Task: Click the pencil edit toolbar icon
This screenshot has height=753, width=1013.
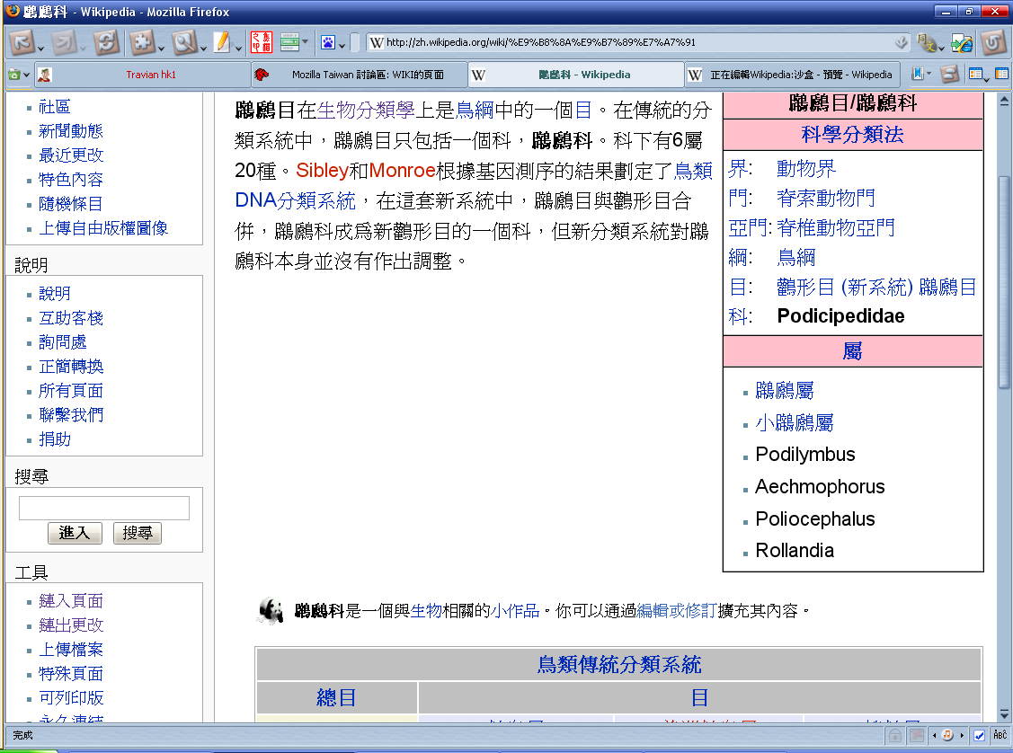Action: 222,42
